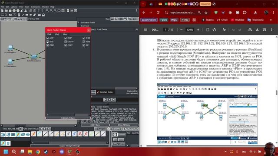278x156 pixels.
Task: Click the Zoom Out magnifier in Packet Tracer
Action: [x=55, y=10]
